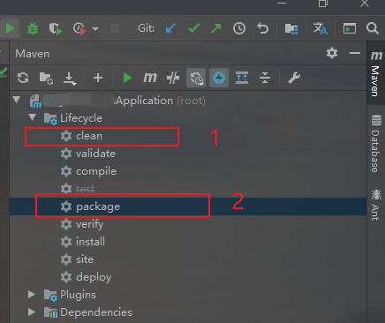Collapse All Maven tree nodes icon
Viewport: 385px width, 323px height.
pos(265,78)
